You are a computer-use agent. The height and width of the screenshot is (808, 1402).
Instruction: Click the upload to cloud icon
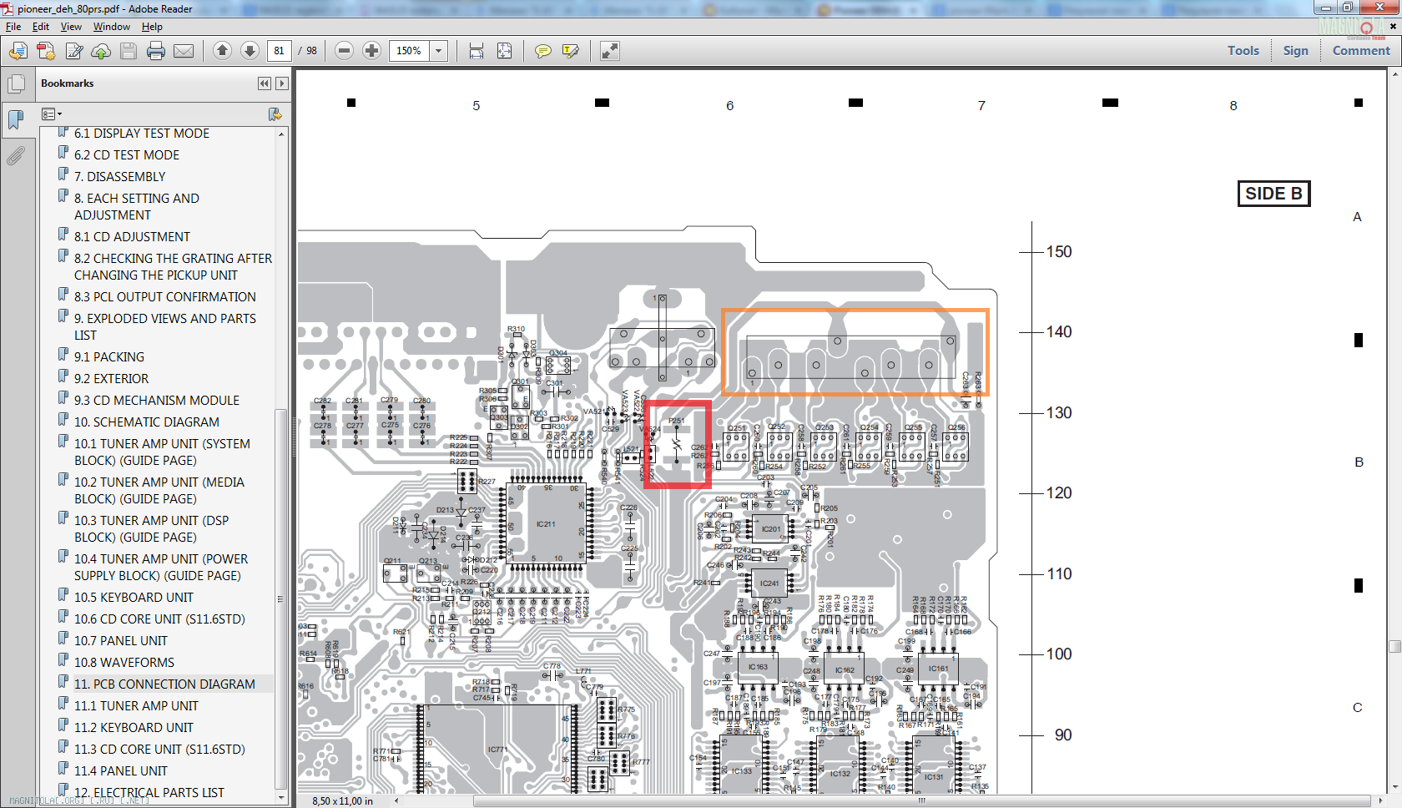pyautogui.click(x=101, y=51)
